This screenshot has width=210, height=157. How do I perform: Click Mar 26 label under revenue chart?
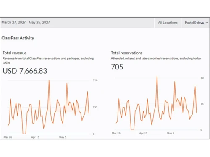8,137
